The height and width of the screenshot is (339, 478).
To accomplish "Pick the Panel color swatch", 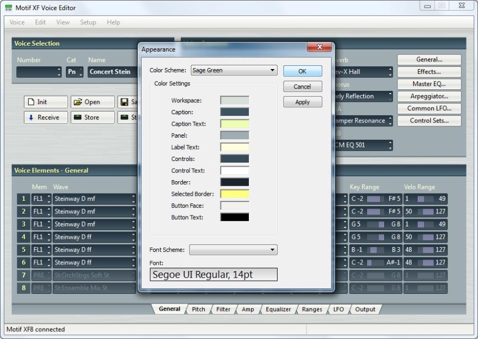I will click(235, 135).
